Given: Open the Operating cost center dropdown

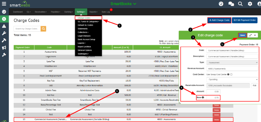Looking at the screenshot, I should coord(232,79).
